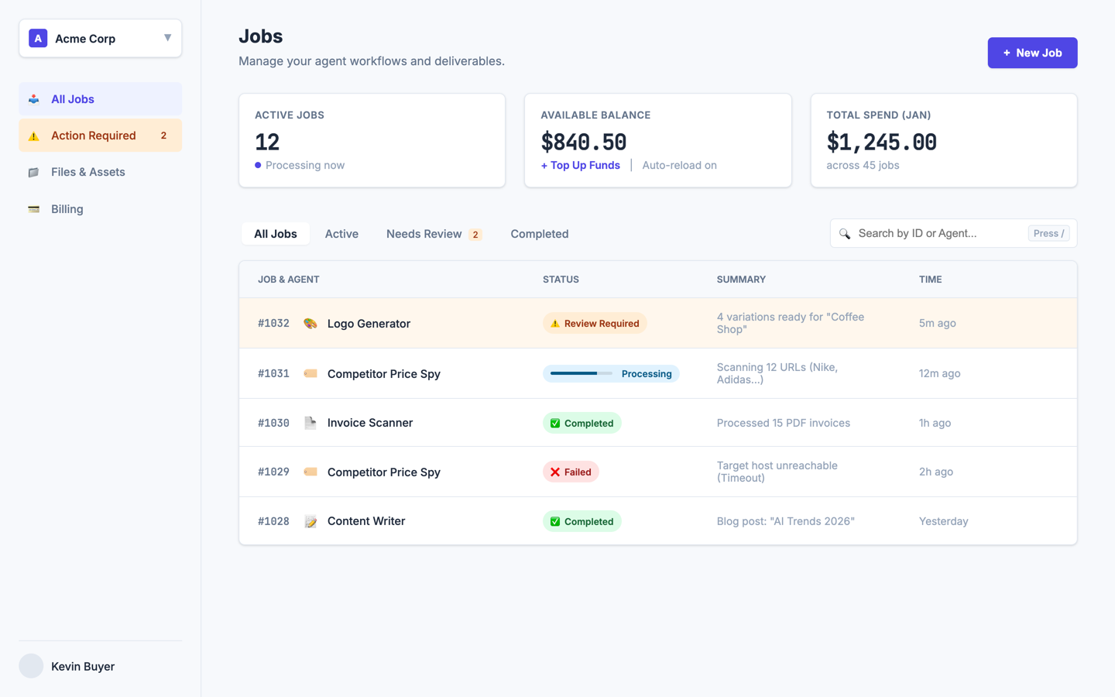Click the Failed status badge on job #1029
The image size is (1115, 697).
(x=571, y=472)
